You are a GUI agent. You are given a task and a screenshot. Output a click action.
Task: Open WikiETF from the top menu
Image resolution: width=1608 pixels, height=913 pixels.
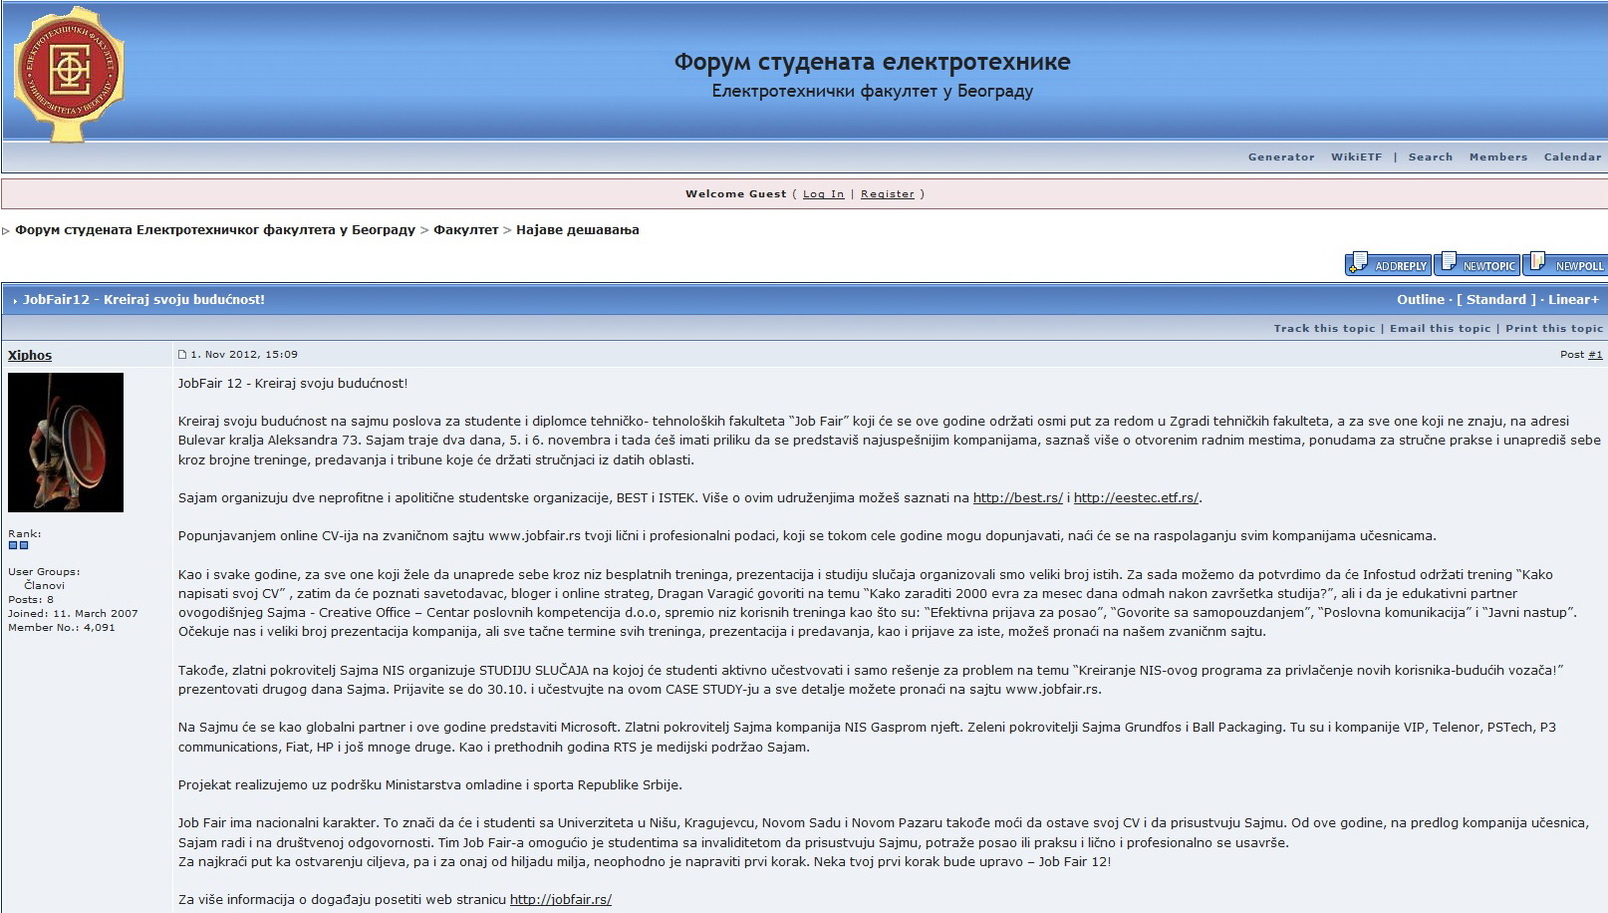pos(1356,157)
